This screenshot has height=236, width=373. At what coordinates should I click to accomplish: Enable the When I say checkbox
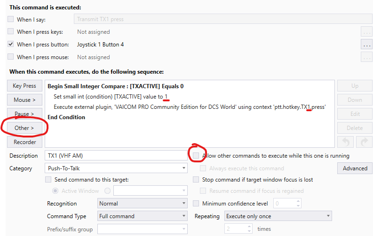[x=11, y=19]
